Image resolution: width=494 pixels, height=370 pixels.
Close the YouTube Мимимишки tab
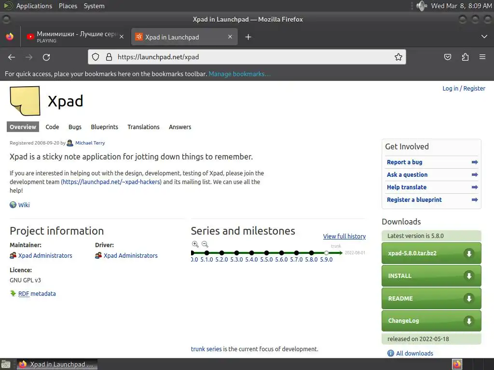click(x=122, y=37)
